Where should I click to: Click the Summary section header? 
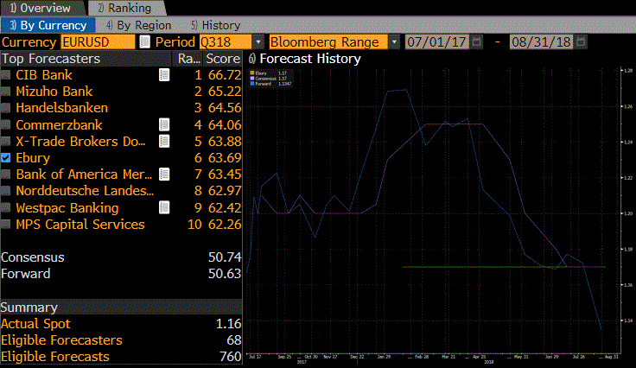[121, 308]
